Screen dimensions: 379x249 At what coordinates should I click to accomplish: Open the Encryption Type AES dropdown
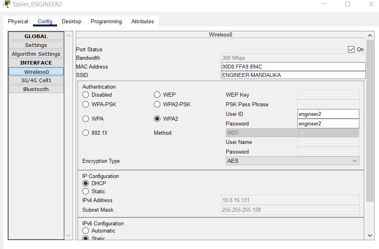(292, 161)
